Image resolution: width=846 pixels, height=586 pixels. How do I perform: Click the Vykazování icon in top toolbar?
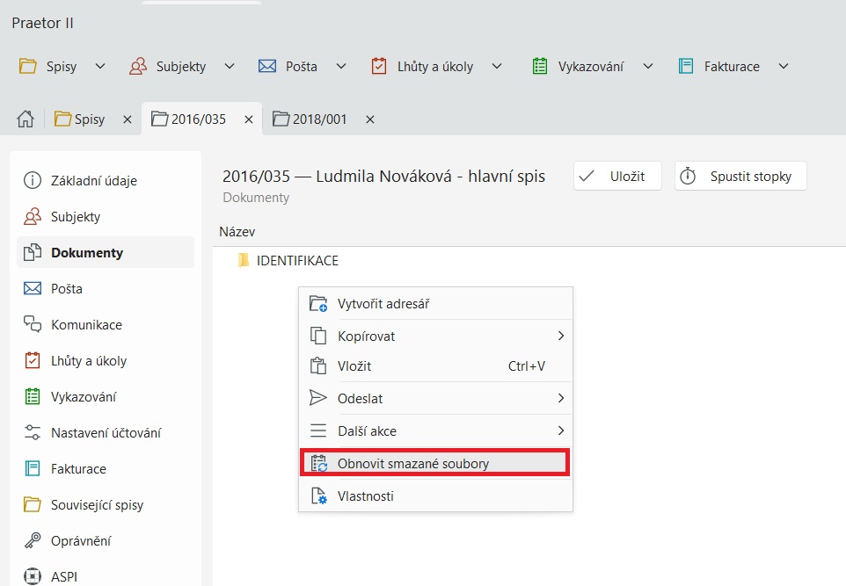[x=540, y=66]
